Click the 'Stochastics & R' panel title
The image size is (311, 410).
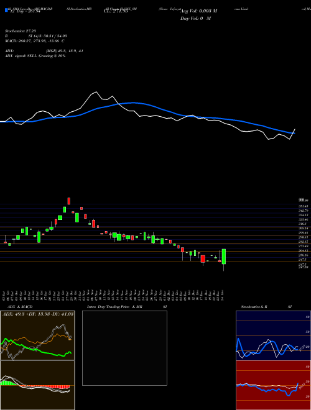[x=254, y=307]
